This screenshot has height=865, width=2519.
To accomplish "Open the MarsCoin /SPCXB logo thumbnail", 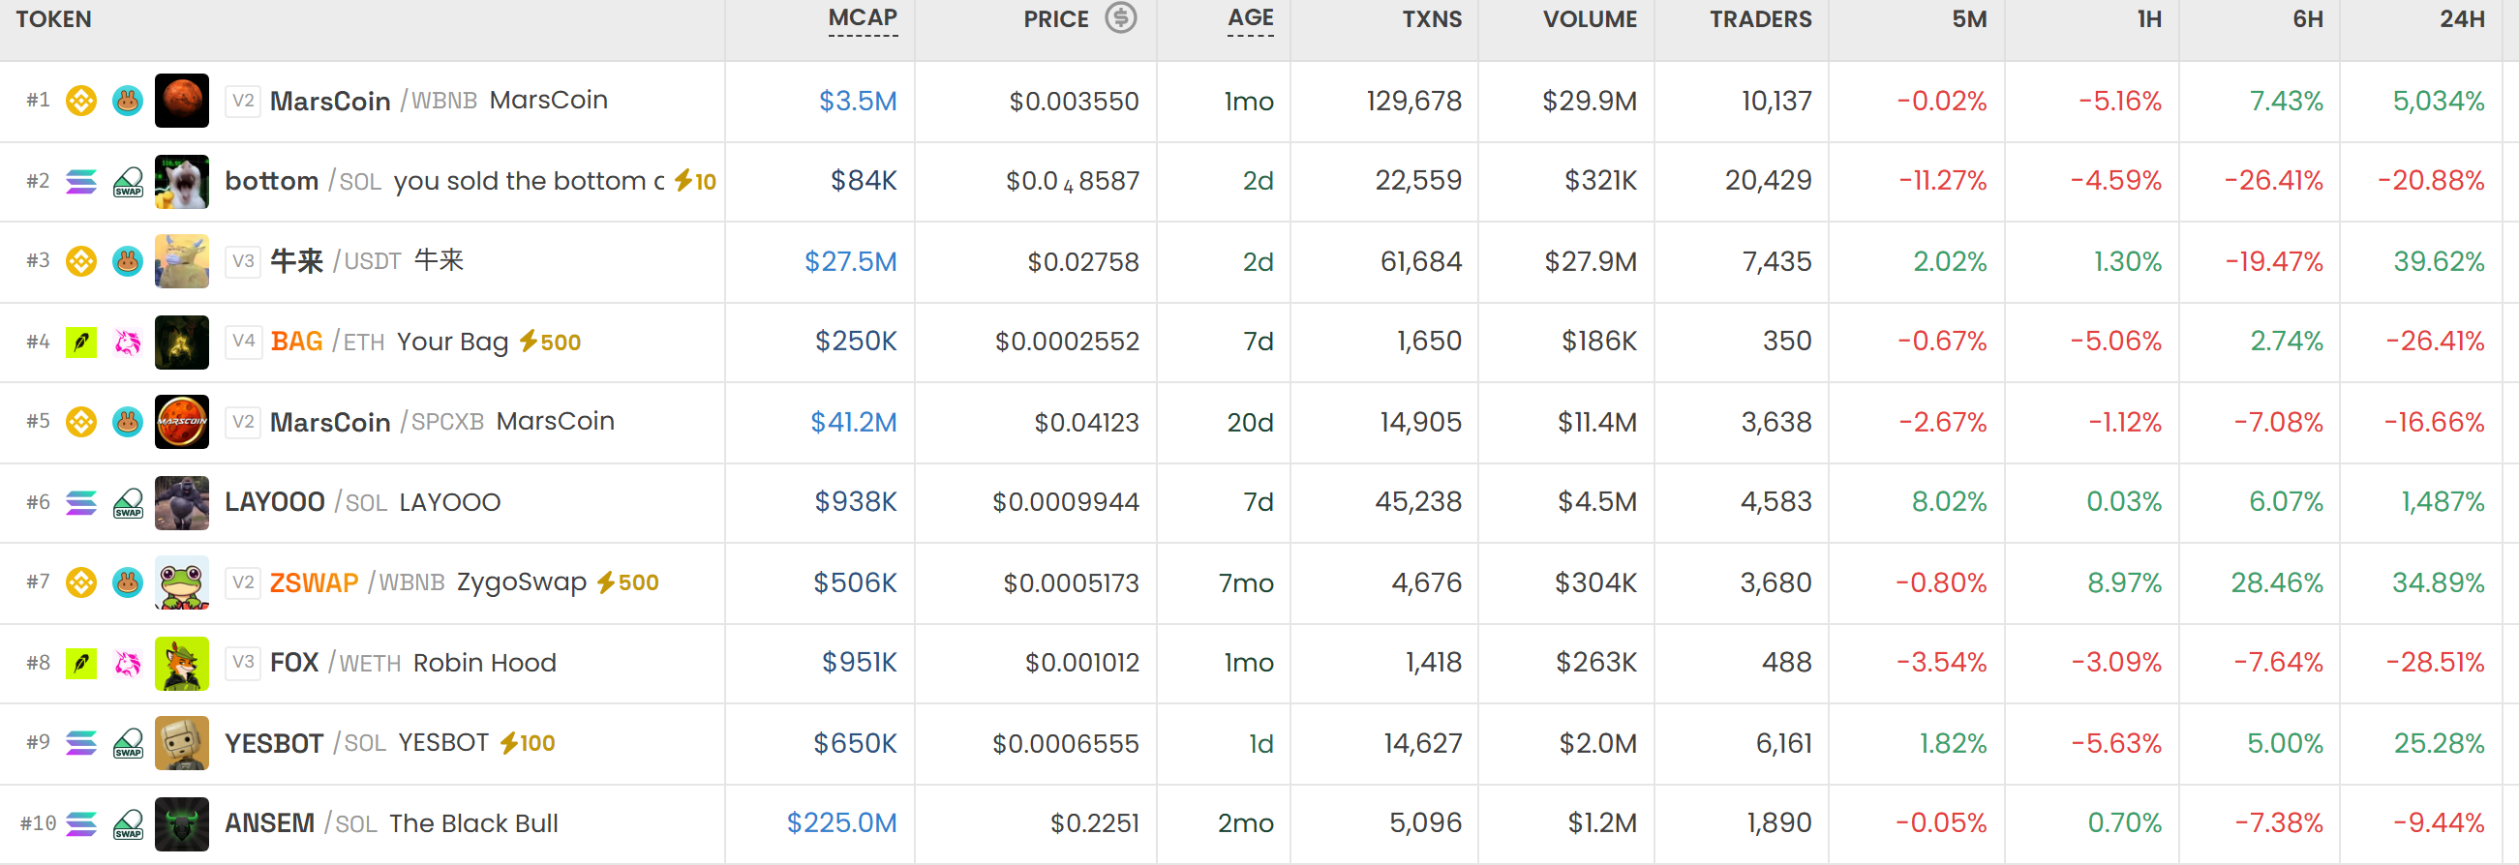I will tap(182, 422).
